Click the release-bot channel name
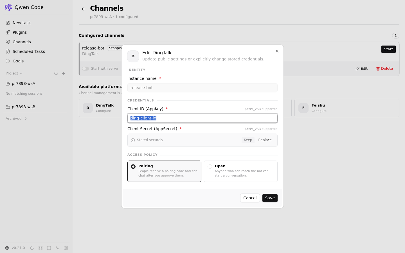The image size is (405, 253). coord(93,48)
